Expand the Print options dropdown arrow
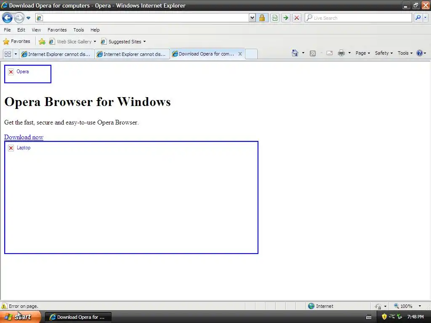This screenshot has width=431, height=323. (x=349, y=53)
